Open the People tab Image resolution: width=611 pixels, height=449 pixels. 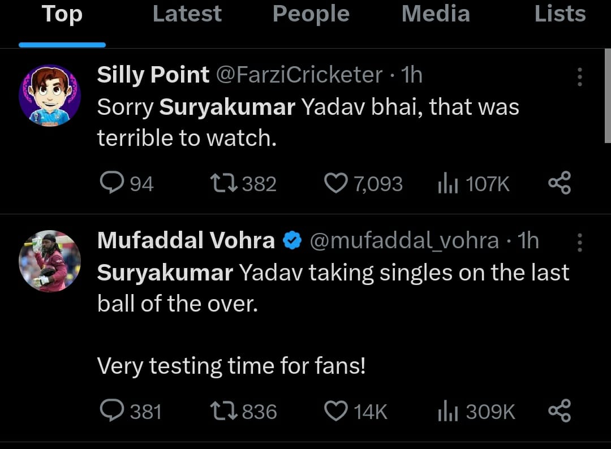pos(311,14)
